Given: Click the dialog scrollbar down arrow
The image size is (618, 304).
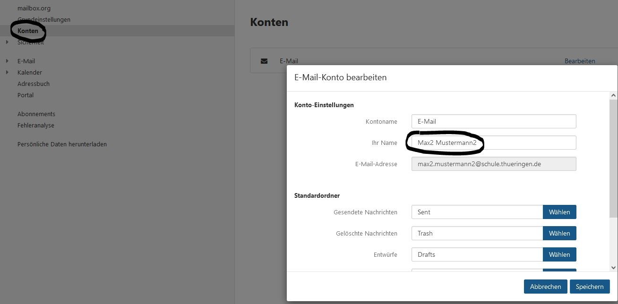Looking at the screenshot, I should click(614, 267).
